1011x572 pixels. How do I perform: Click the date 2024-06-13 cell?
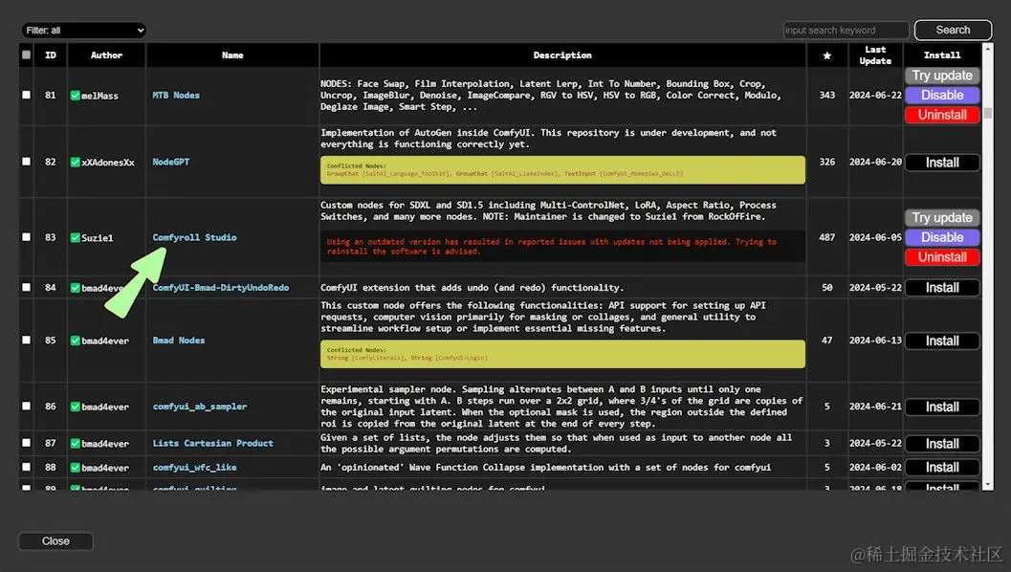click(875, 341)
